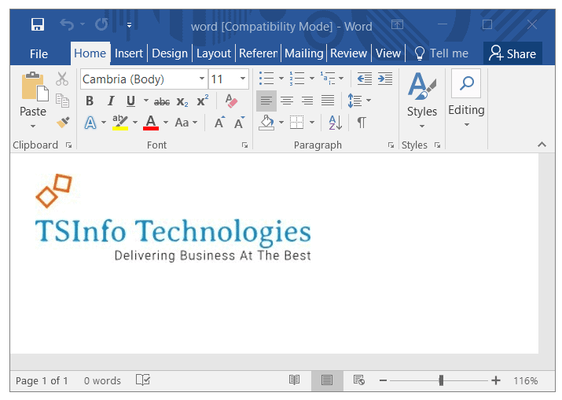Show paragraph marks with pilcrow icon
Image resolution: width=562 pixels, height=400 pixels.
tap(362, 123)
